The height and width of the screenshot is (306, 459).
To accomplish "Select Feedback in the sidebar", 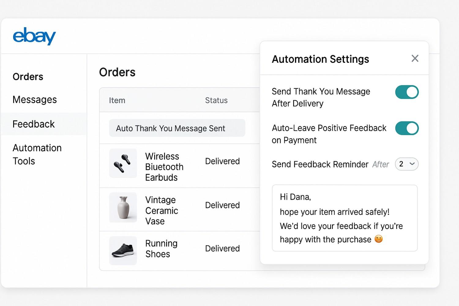I will [x=34, y=124].
